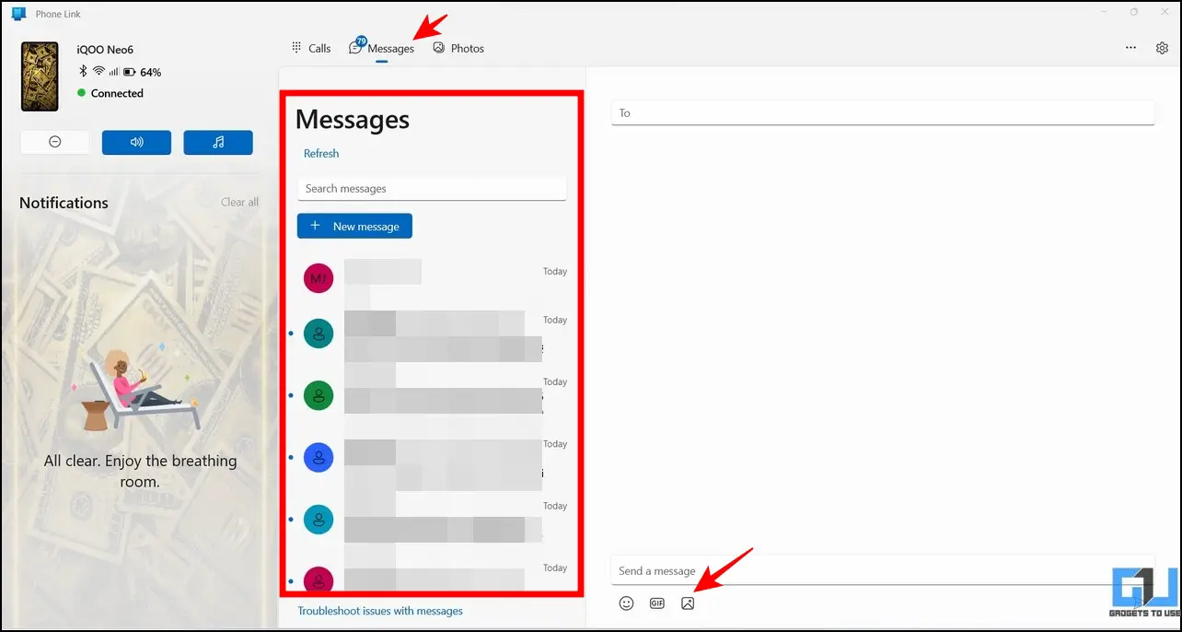Click the To recipient field

coord(883,112)
